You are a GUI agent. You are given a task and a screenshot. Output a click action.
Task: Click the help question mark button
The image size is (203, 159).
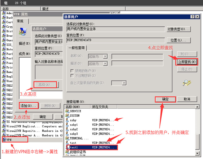(x=192, y=17)
